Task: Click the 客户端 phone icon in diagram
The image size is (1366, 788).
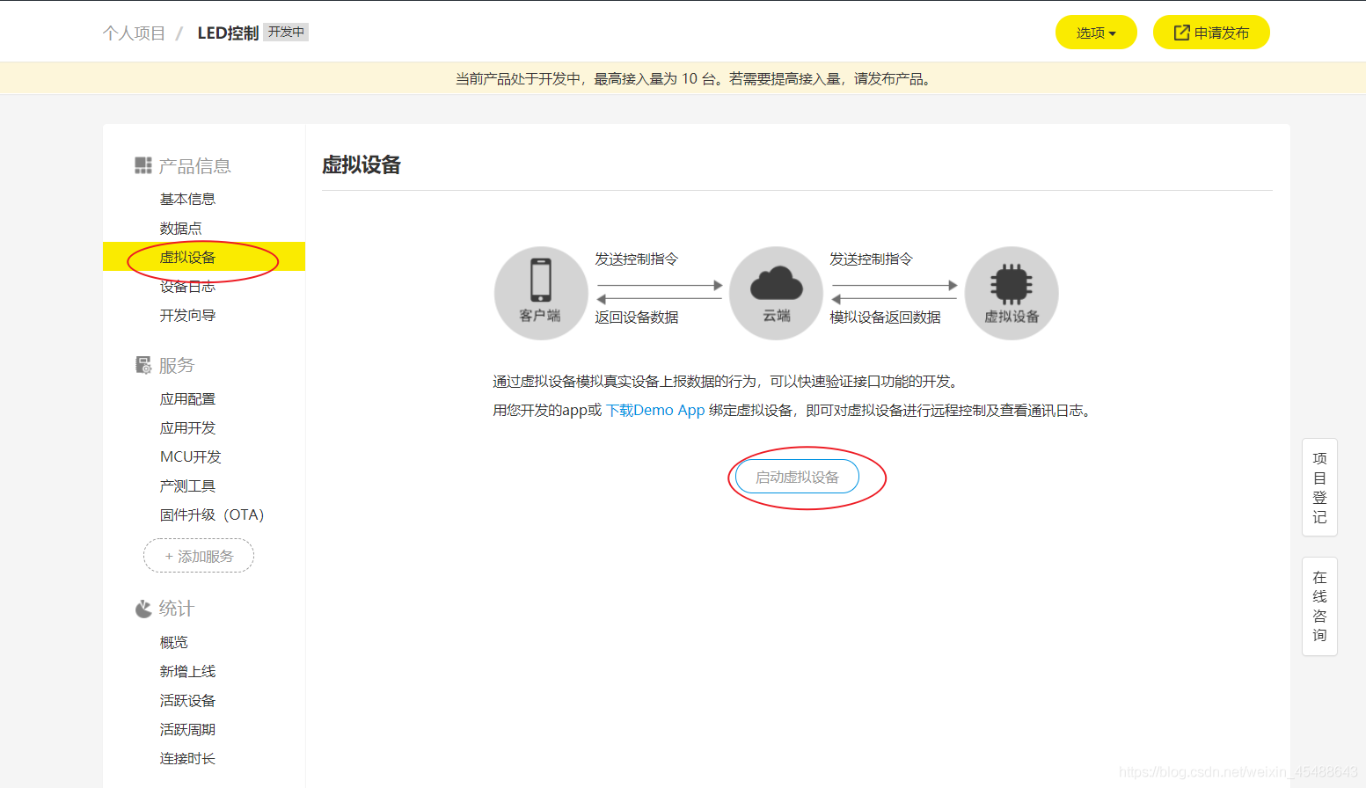Action: (540, 281)
